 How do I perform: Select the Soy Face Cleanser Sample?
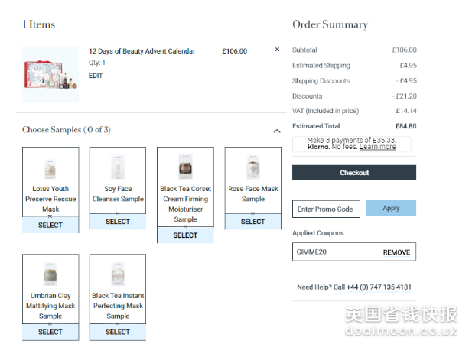pyautogui.click(x=118, y=222)
